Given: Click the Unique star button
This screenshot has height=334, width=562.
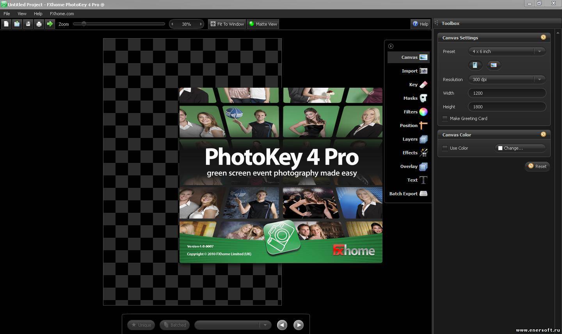Looking at the screenshot, I should [x=141, y=325].
